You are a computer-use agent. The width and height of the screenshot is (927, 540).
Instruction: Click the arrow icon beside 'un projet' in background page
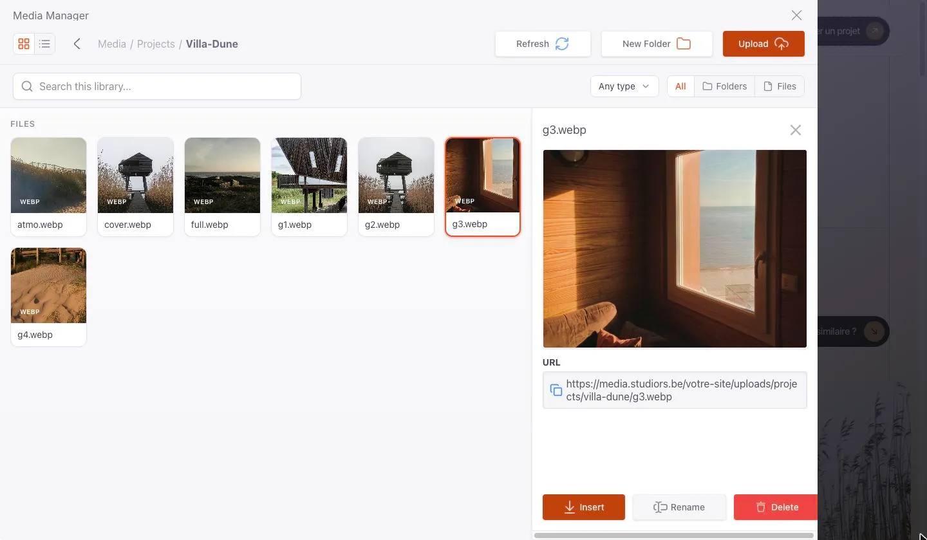pos(874,31)
